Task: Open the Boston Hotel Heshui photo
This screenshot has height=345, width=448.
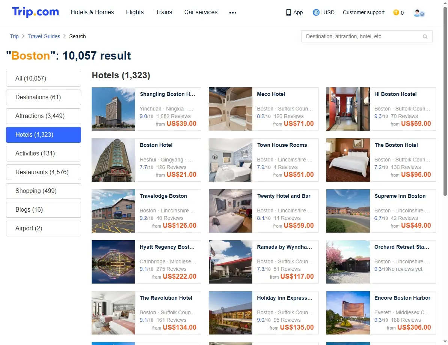Action: (113, 160)
